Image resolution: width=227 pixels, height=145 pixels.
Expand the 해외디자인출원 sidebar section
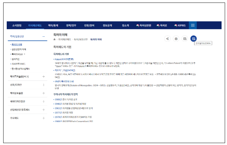pyautogui.click(x=44, y=101)
